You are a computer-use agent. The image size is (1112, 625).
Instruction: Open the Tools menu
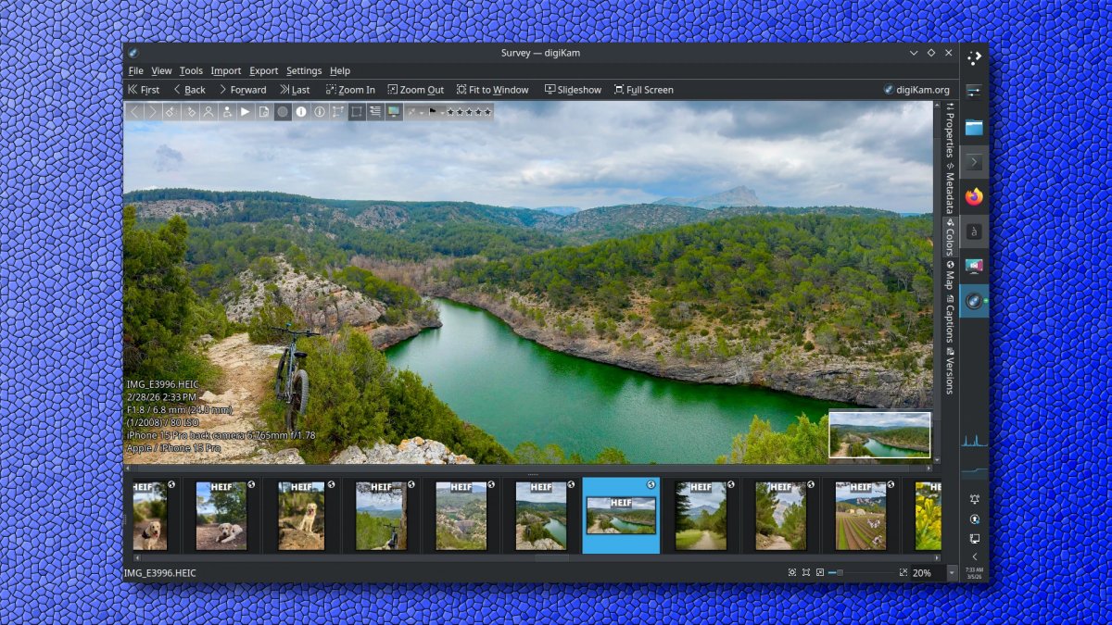(191, 70)
